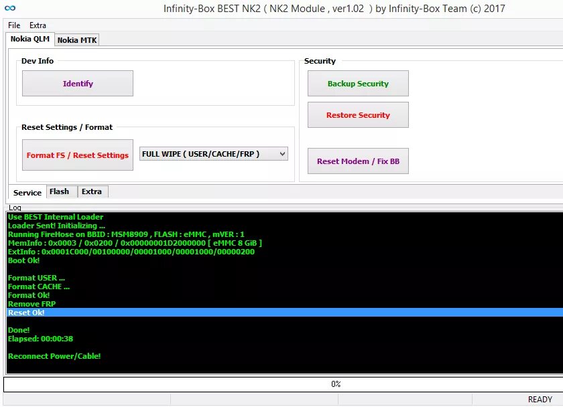Click the Backup Security button
Viewport: 563px width, 407px height.
358,84
